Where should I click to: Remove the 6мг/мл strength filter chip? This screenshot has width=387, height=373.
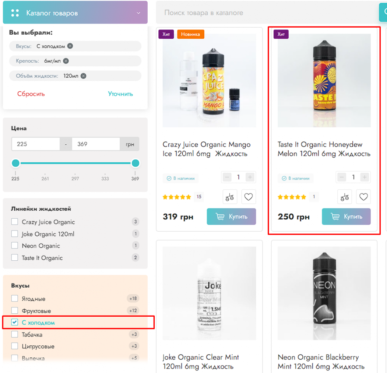66,61
